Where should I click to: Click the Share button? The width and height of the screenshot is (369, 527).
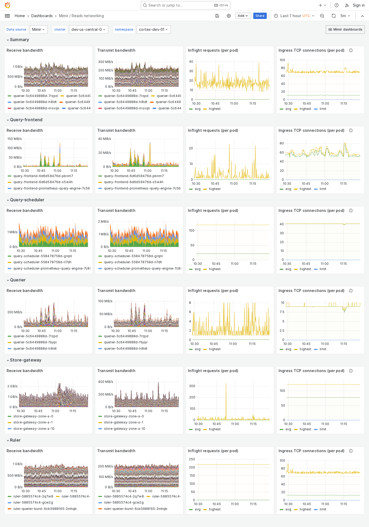tap(260, 16)
